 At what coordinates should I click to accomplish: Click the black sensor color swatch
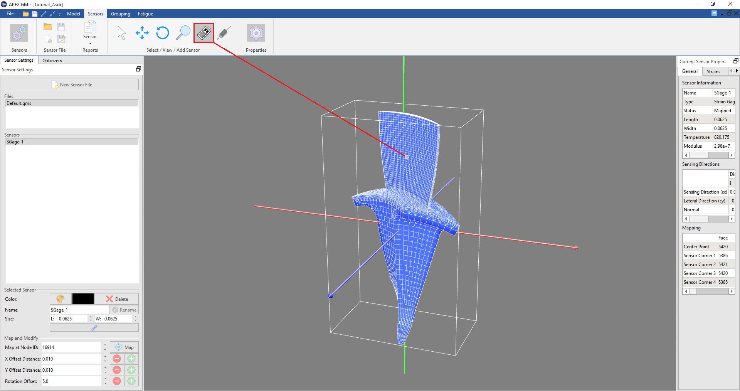pyautogui.click(x=83, y=299)
